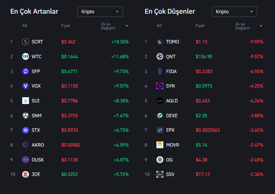Select the MOVR coin icon
This screenshot has width=275, height=194.
pos(160,145)
